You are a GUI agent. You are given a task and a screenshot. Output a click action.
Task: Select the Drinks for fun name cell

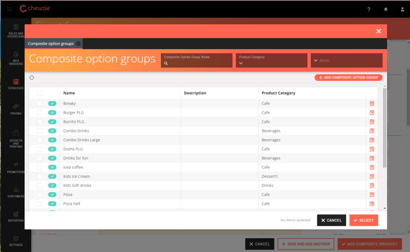coord(75,158)
